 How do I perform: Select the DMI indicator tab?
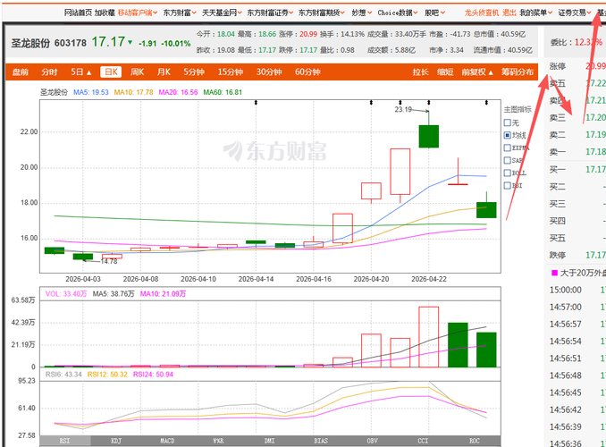point(269,441)
